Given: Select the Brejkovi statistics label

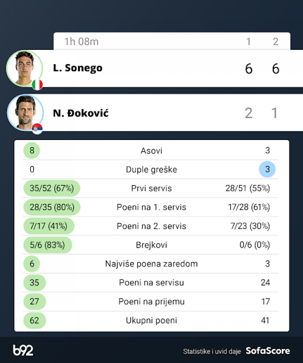Looking at the screenshot, I should point(151,245).
